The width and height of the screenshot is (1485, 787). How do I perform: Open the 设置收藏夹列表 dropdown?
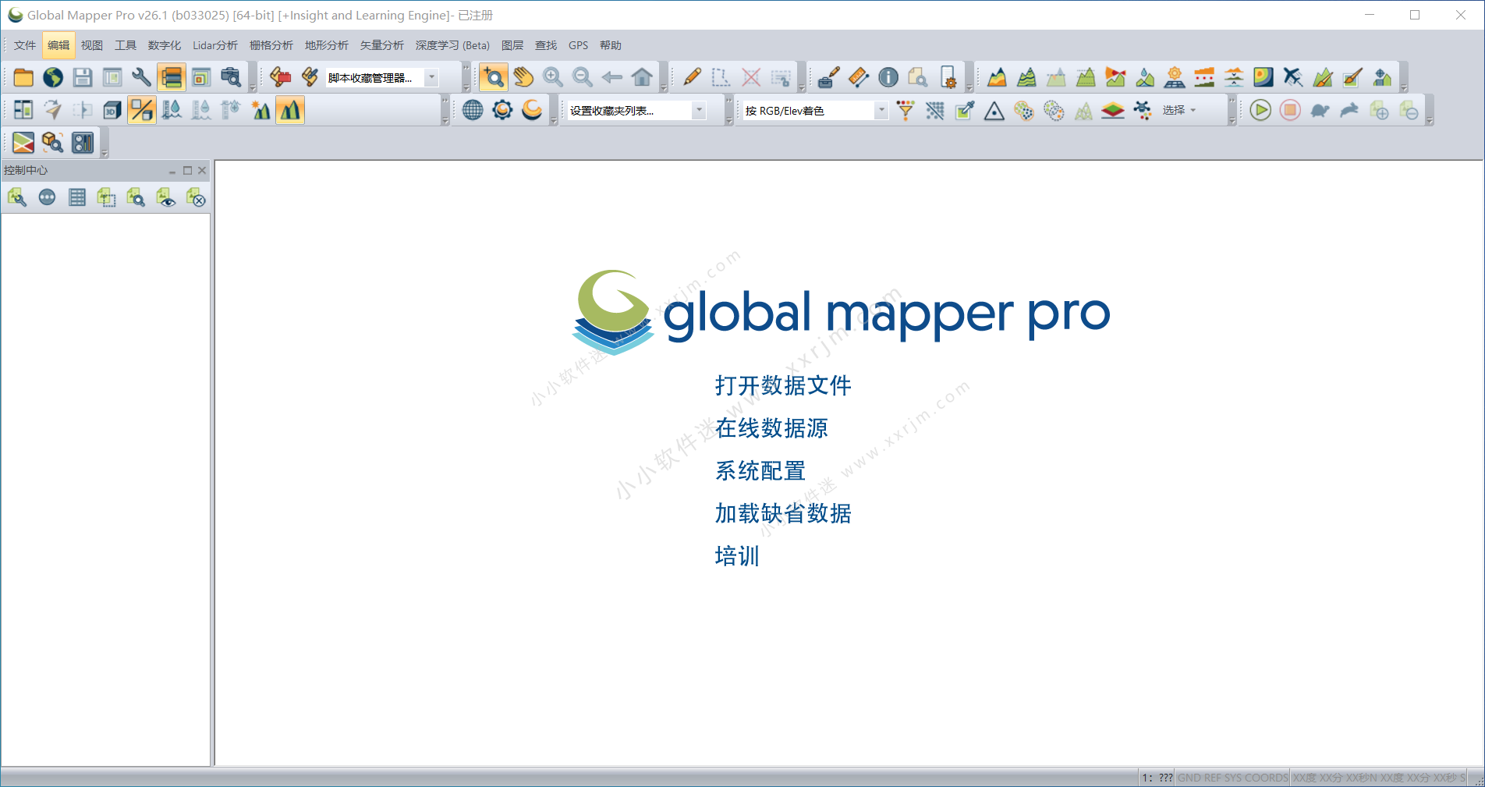[700, 111]
